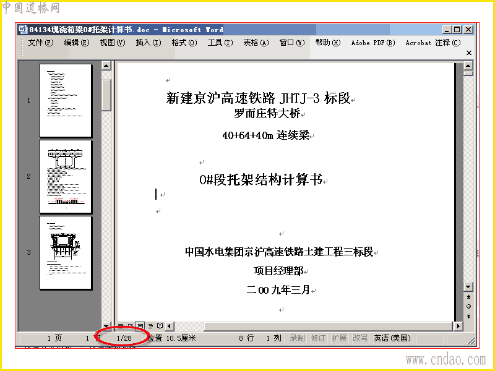
Task: Click the Next Page double-arrow button
Action: (468, 317)
